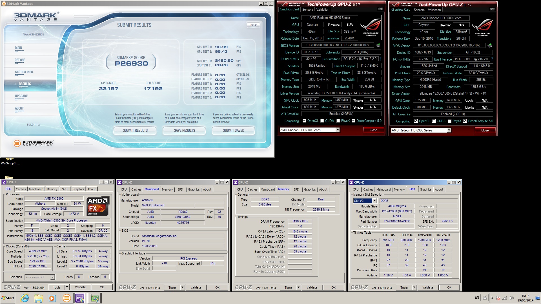Open the Slot #2 dropdown in CPU-Z SPD
Screen dimensions: 541x304
coord(374,201)
